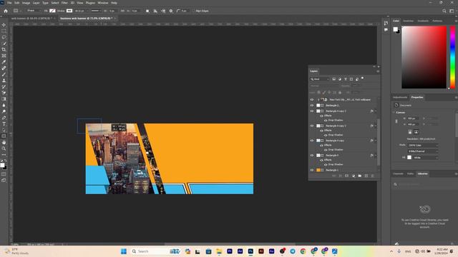Select the Brush tool
Screen dimensions: 458x257
click(x=4, y=74)
